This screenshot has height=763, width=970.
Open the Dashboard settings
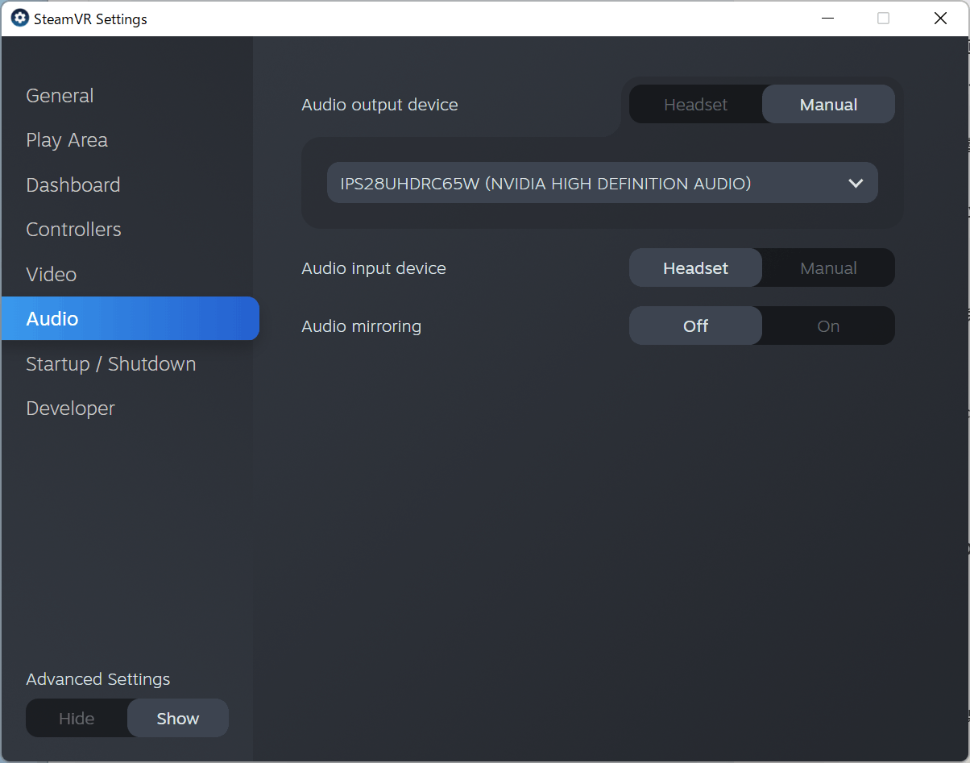tap(73, 185)
